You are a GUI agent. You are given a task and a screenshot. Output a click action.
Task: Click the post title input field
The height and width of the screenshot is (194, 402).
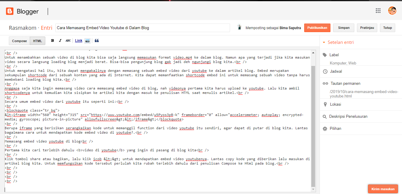click(x=143, y=28)
